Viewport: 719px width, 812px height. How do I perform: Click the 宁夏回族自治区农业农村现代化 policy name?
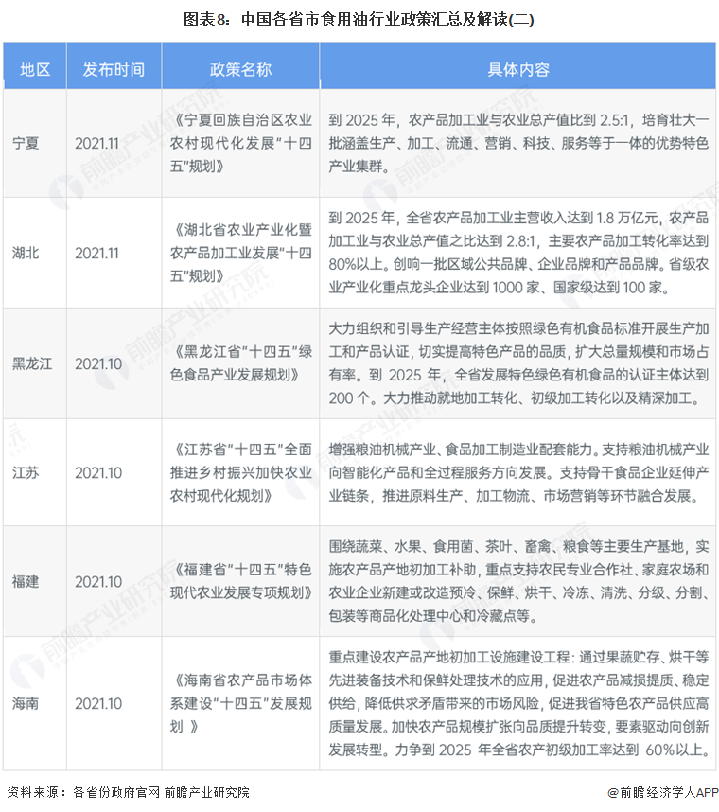point(240,143)
